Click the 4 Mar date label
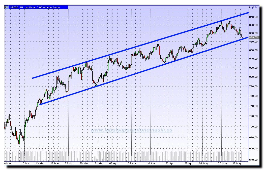Image resolution: width=264 pixels, height=170 pixels. pyautogui.click(x=8, y=163)
